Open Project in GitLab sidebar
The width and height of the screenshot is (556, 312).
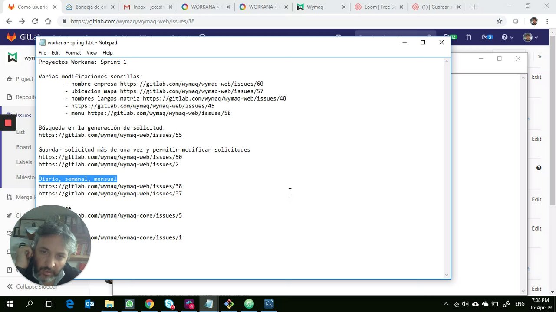click(x=24, y=79)
